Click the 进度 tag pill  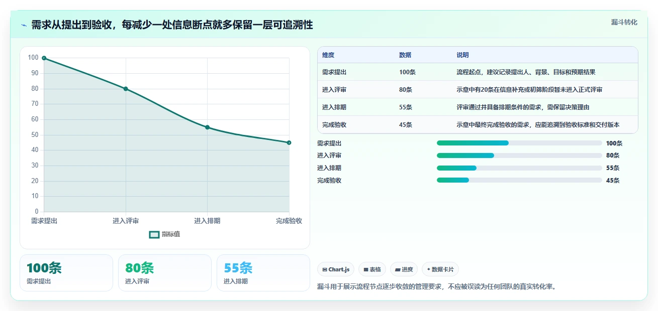tap(404, 269)
